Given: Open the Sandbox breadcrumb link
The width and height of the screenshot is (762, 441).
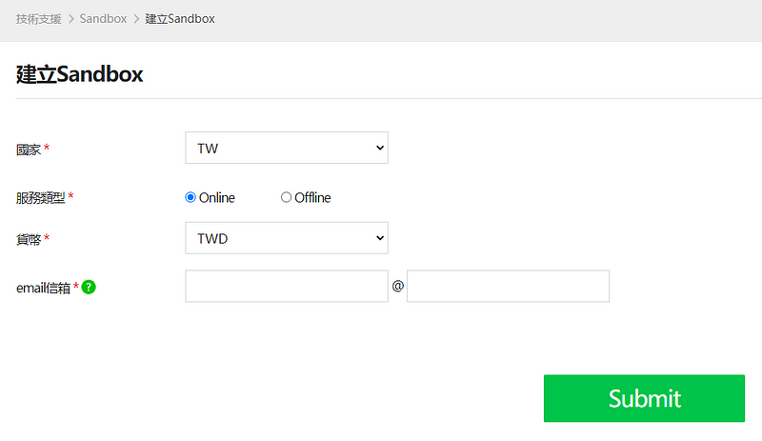Looking at the screenshot, I should tap(103, 19).
